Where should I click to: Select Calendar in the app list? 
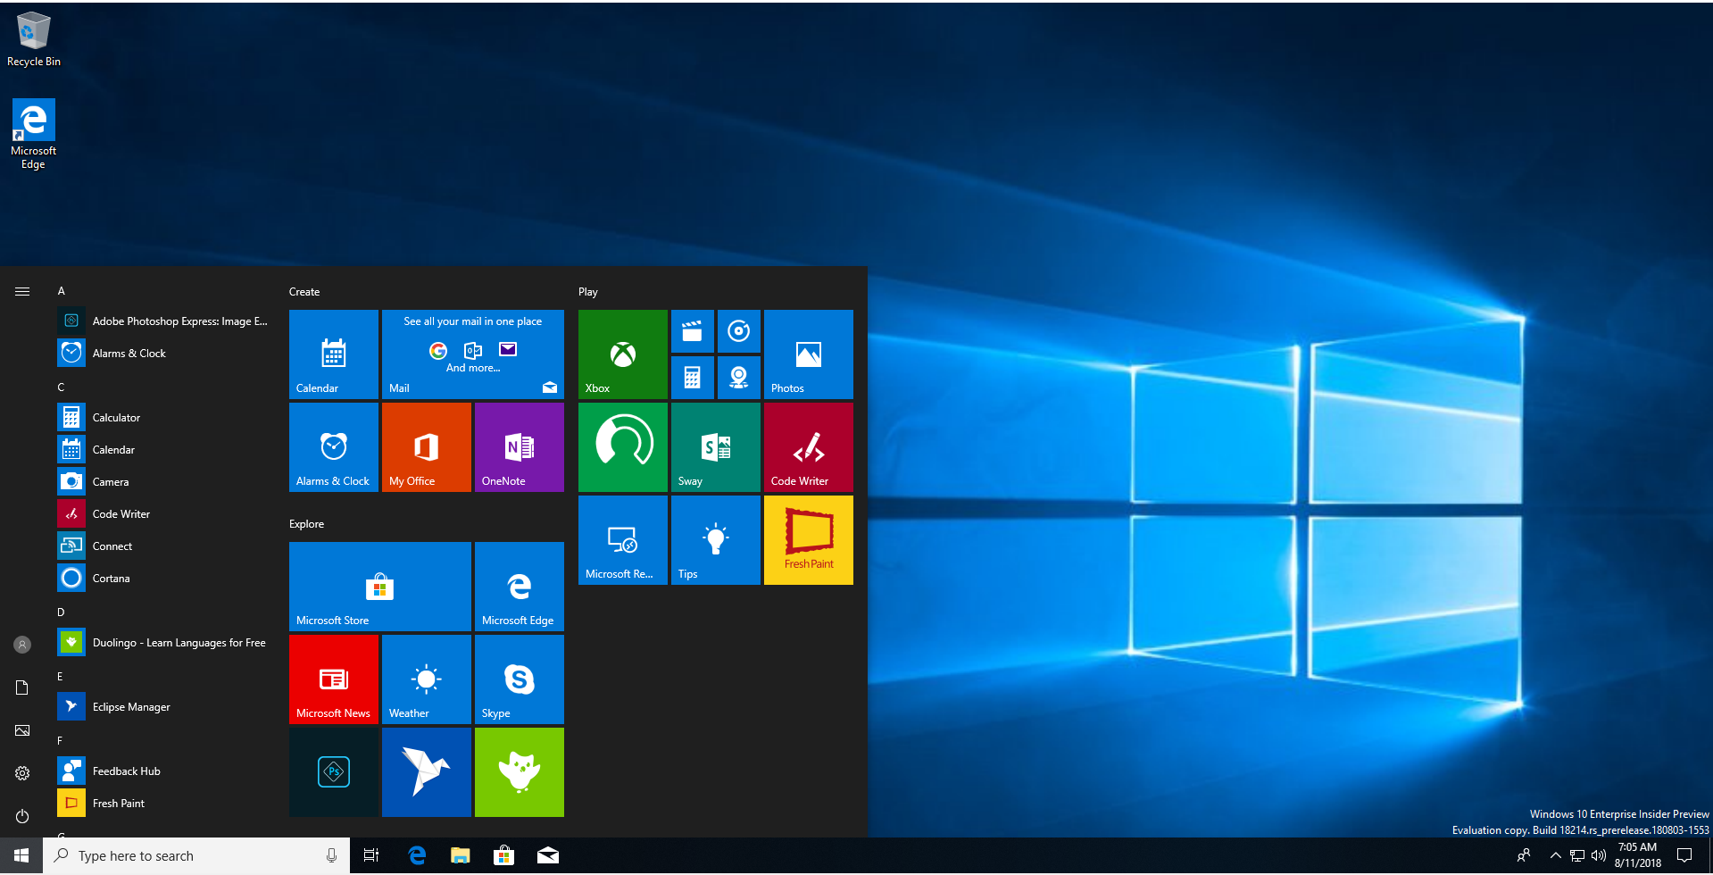[164, 450]
